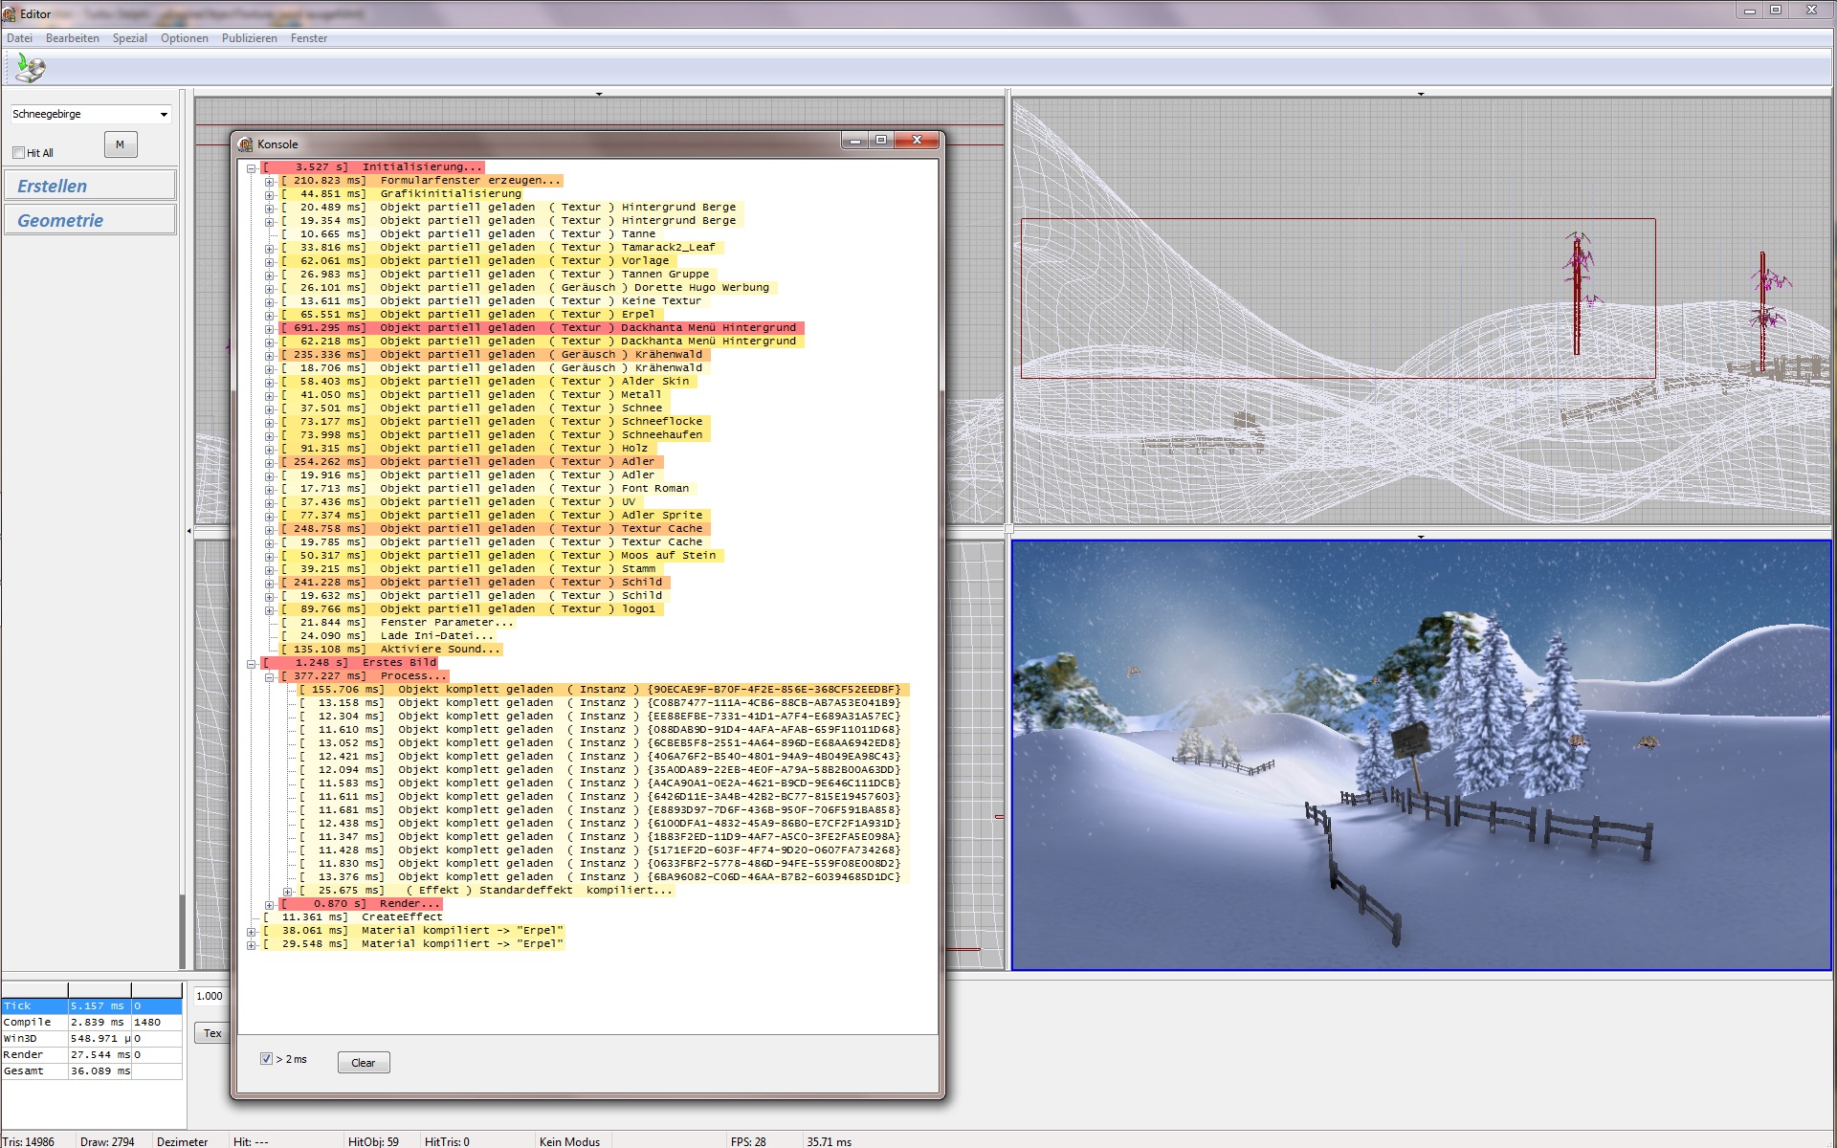
Task: Click the M button
Action: point(121,144)
